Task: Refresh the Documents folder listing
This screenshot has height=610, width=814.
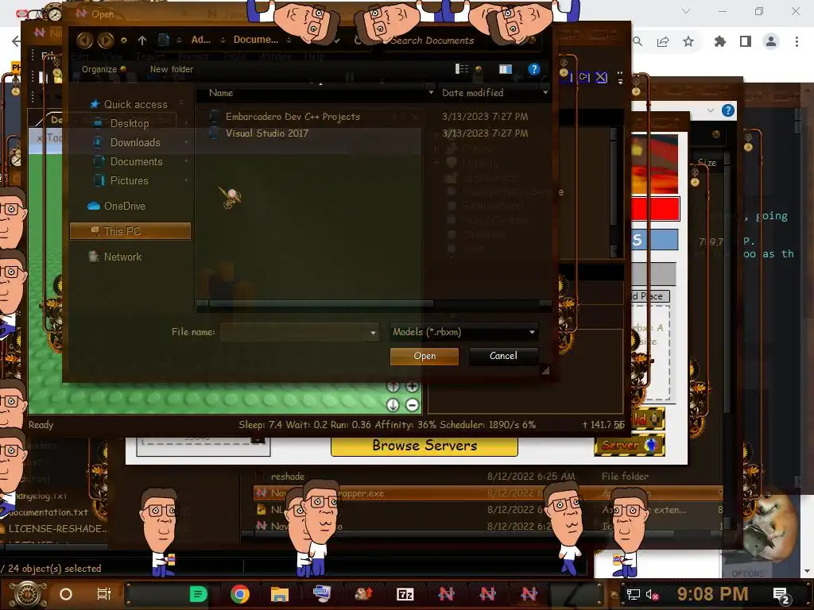Action: pos(358,40)
